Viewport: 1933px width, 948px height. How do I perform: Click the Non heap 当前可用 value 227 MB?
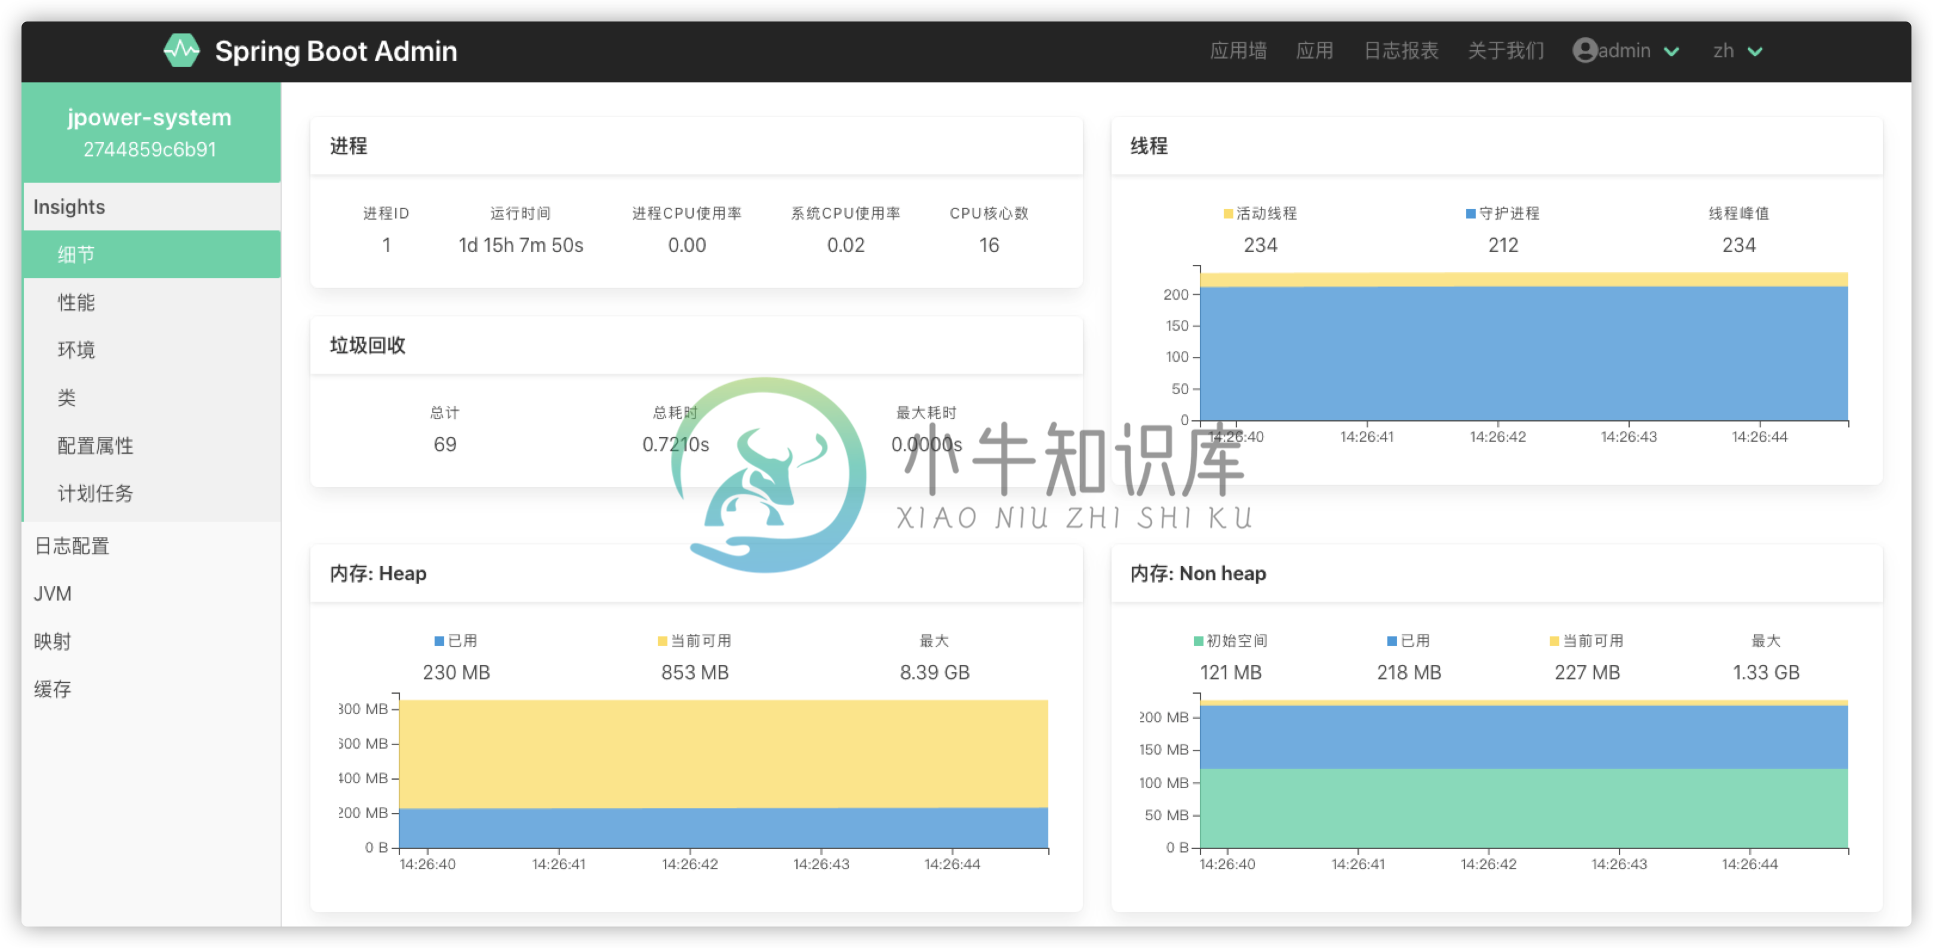(1587, 673)
